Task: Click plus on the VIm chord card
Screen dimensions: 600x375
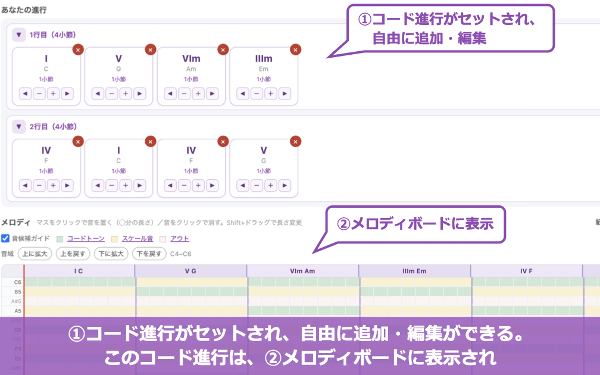Action: (x=198, y=94)
